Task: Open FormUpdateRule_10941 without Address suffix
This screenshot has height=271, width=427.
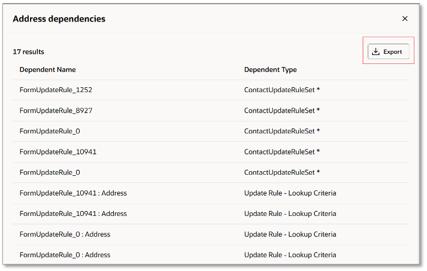Action: (58, 152)
